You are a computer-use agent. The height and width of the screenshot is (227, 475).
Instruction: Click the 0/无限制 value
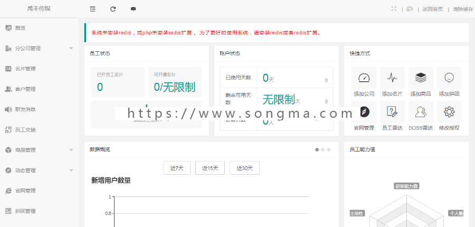tap(175, 87)
